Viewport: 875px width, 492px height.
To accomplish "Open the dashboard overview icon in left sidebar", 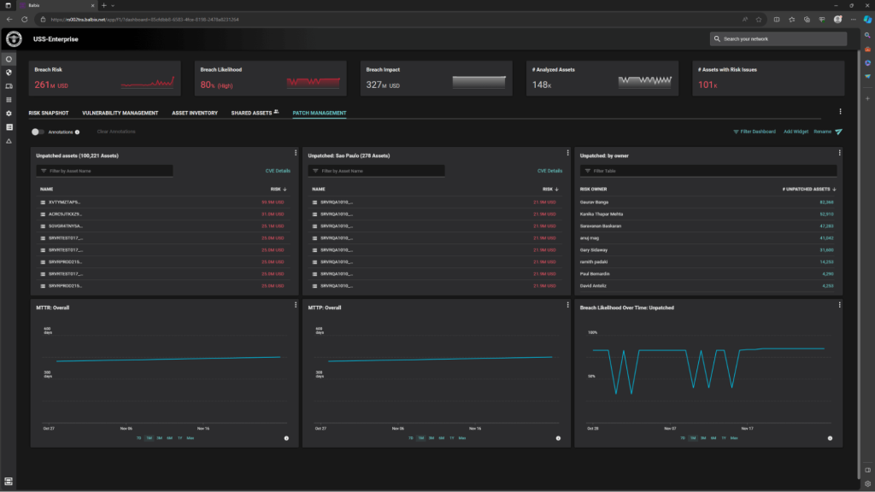I will tap(9, 59).
